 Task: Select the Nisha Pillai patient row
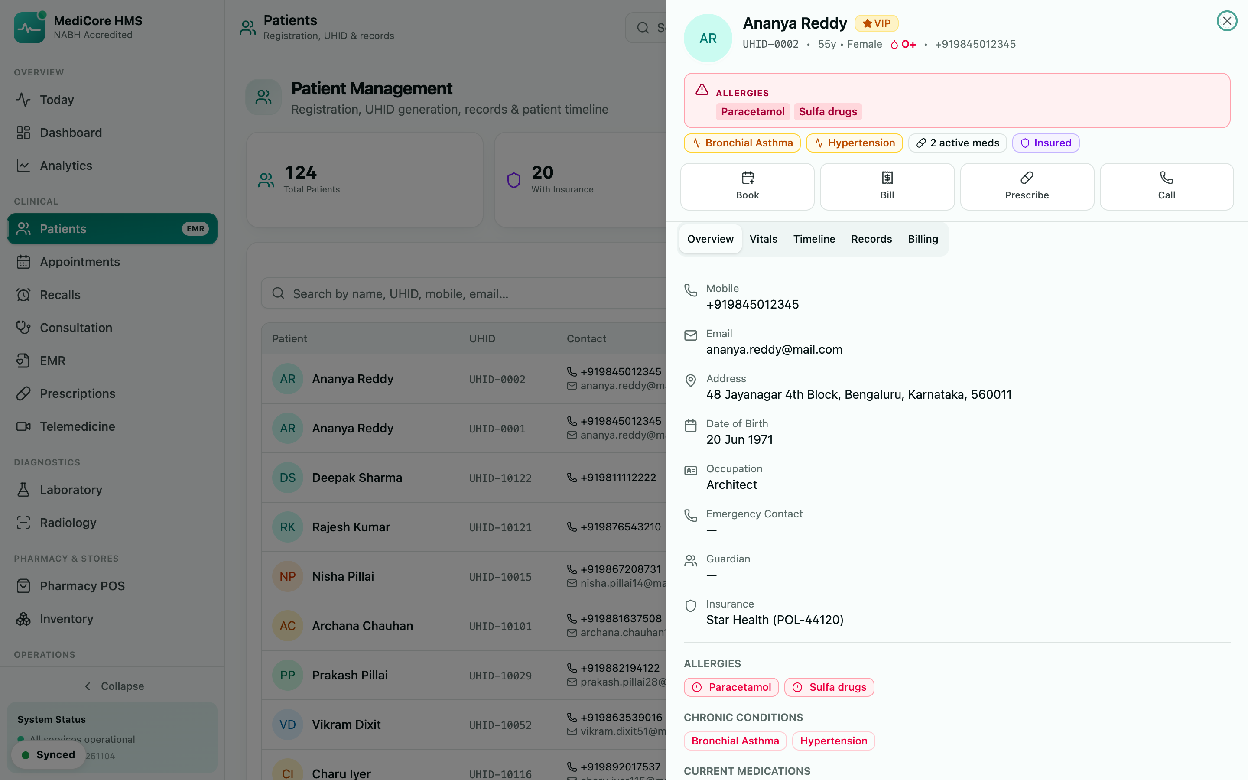464,576
